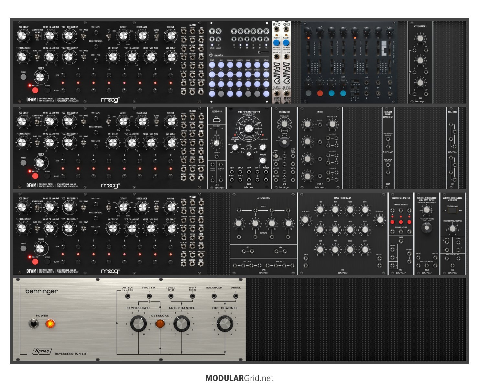Click the behringer logo on Reverberation 636
479x385 pixels.
point(42,291)
